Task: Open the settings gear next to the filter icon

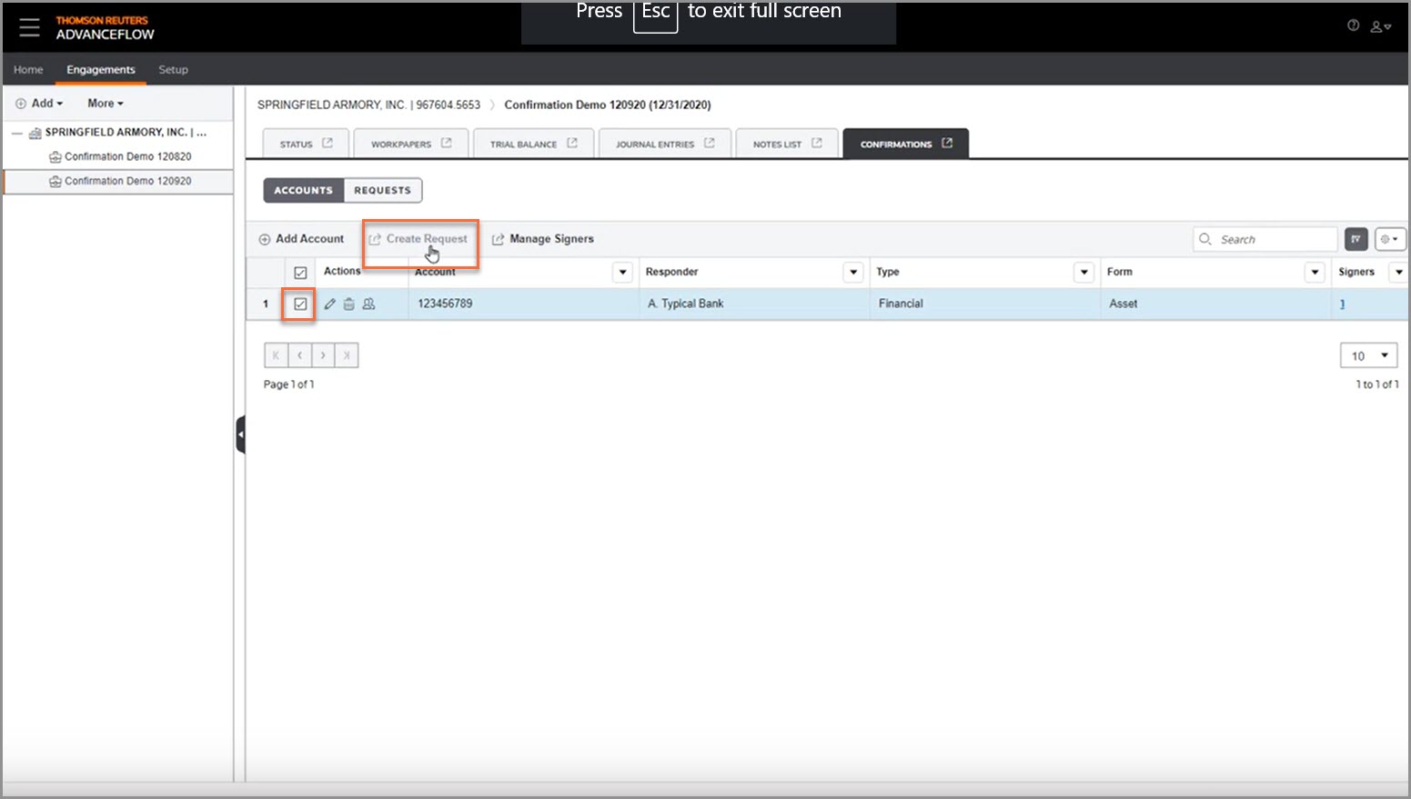Action: coord(1390,238)
